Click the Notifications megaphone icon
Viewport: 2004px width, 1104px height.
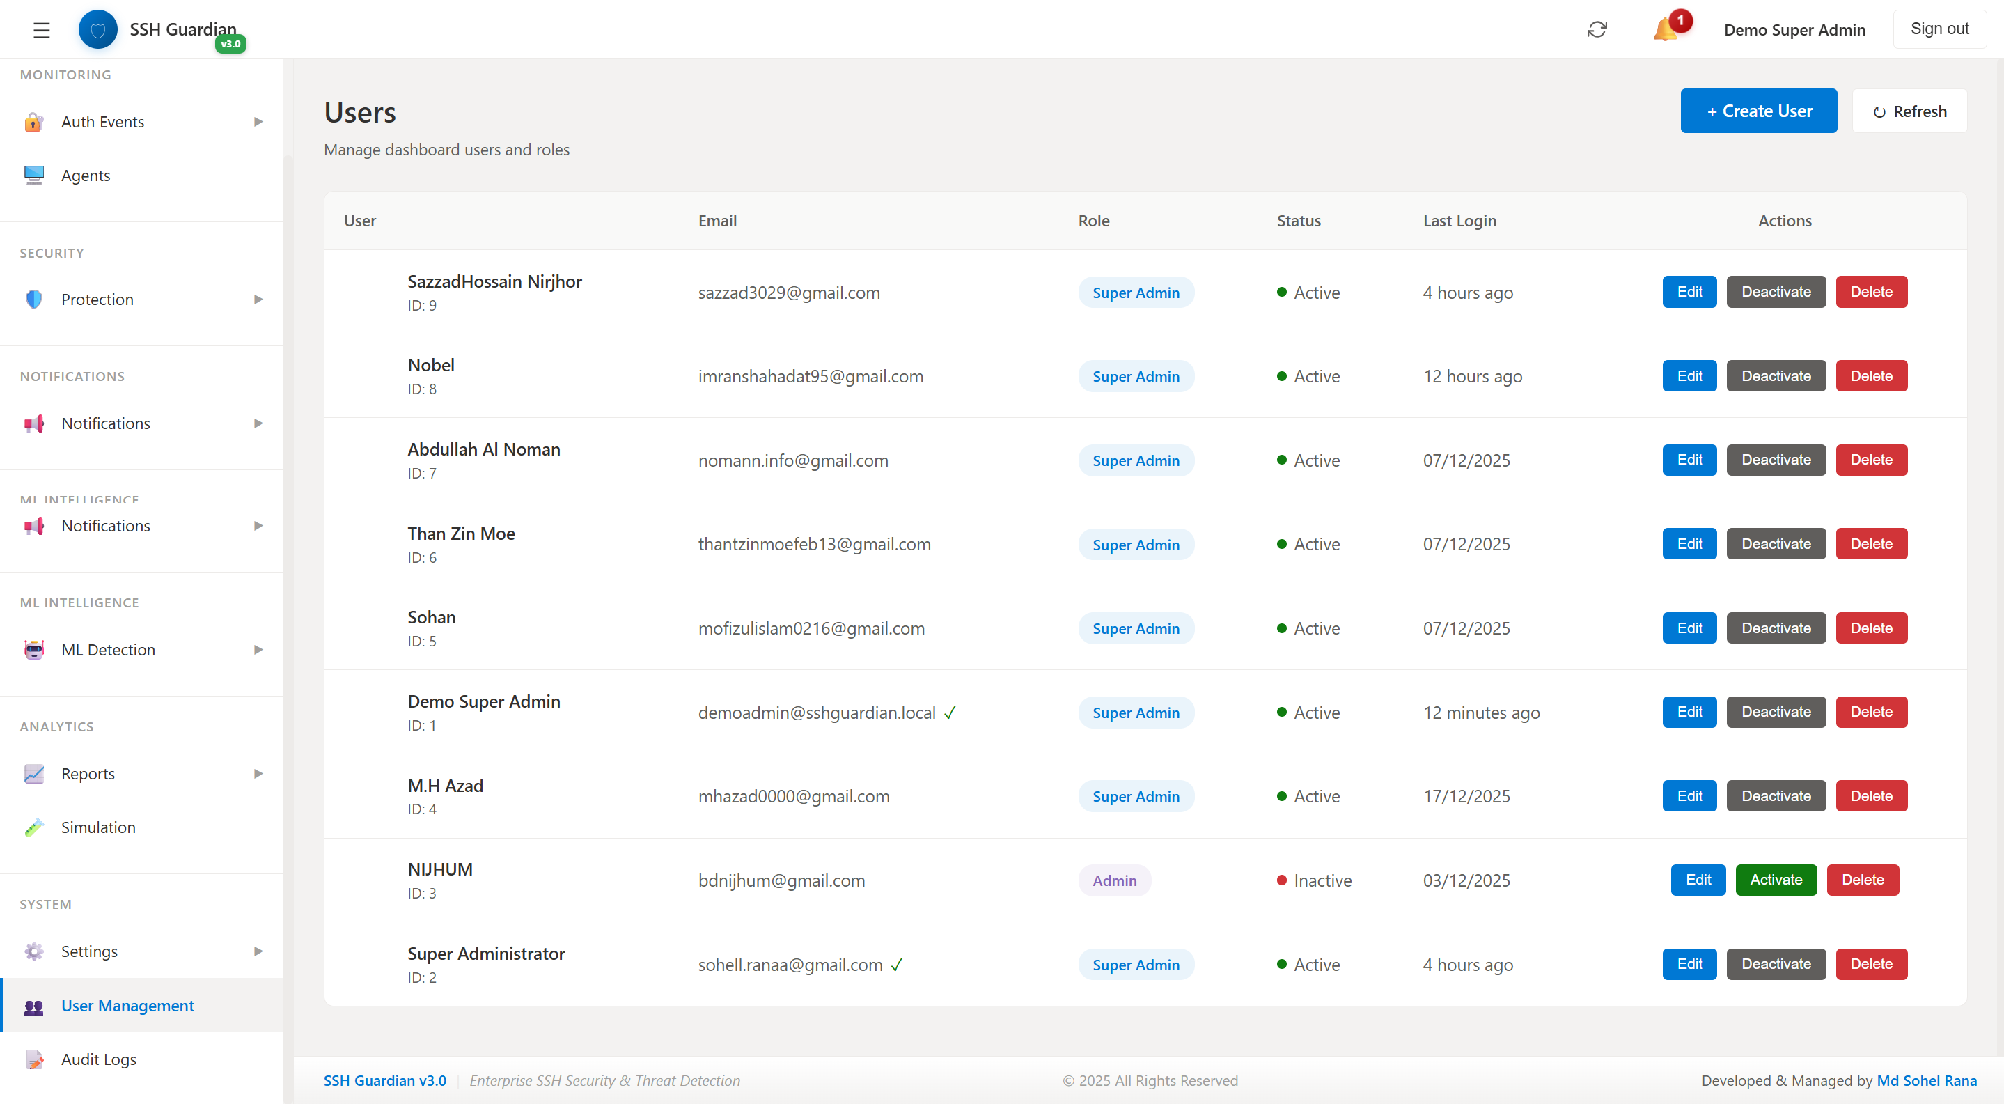coord(34,423)
